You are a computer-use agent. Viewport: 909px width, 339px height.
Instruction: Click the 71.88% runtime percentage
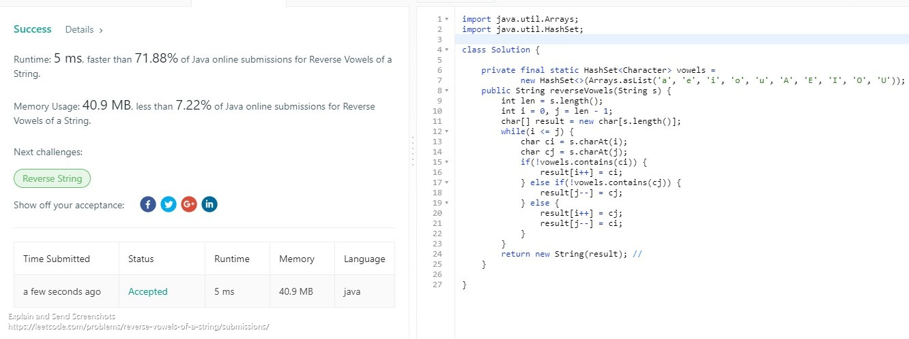click(156, 59)
